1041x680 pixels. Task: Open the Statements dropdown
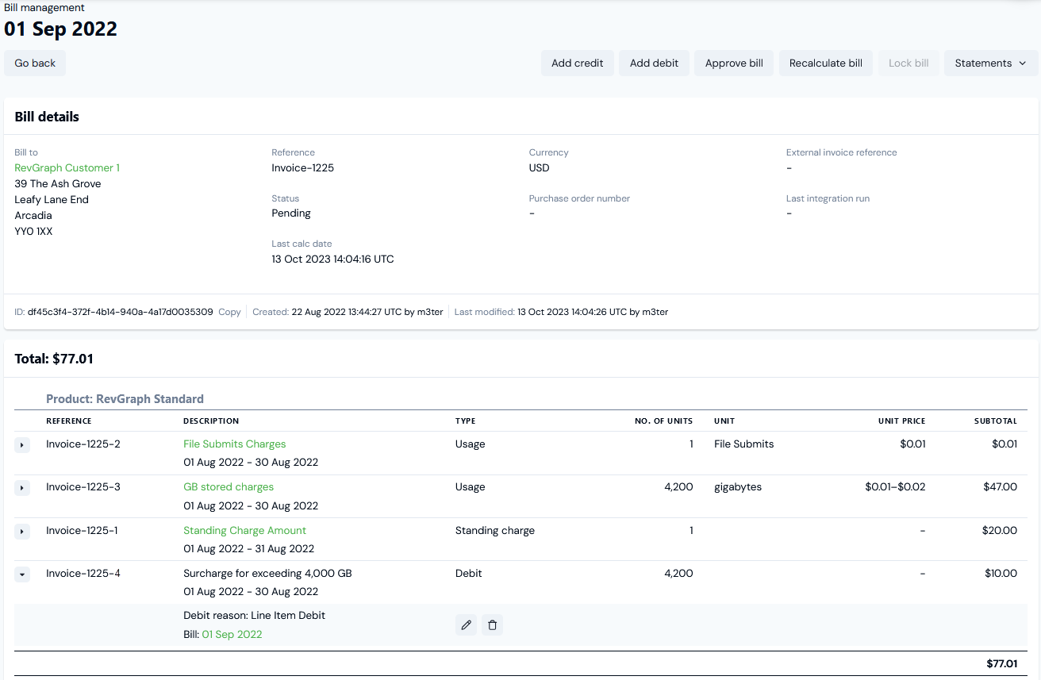991,63
